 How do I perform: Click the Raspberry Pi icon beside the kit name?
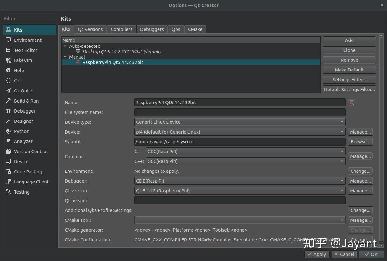pyautogui.click(x=351, y=102)
